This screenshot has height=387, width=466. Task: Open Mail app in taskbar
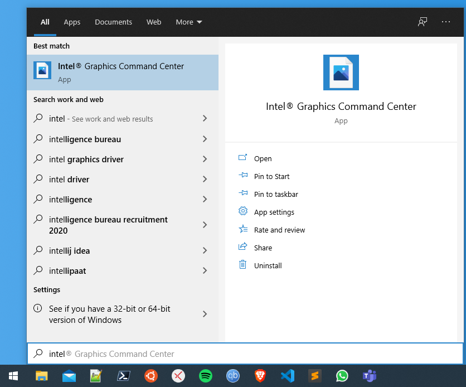pyautogui.click(x=69, y=376)
